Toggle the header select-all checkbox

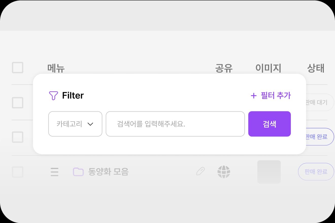pos(18,68)
